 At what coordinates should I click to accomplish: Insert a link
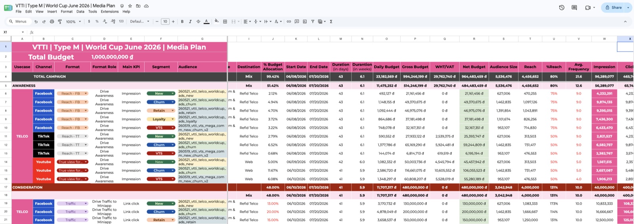click(289, 21)
